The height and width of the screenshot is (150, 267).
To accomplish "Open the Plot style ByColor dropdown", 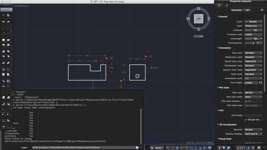I will coord(253,92).
